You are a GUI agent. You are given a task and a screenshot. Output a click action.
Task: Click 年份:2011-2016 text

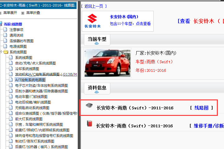[151, 70]
